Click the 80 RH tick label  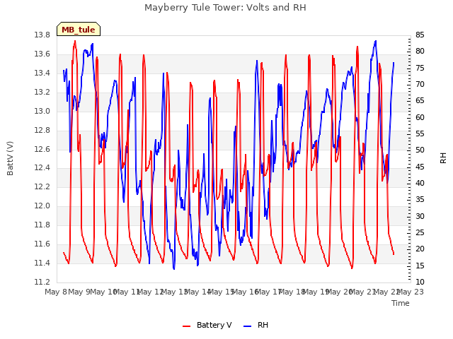point(420,52)
